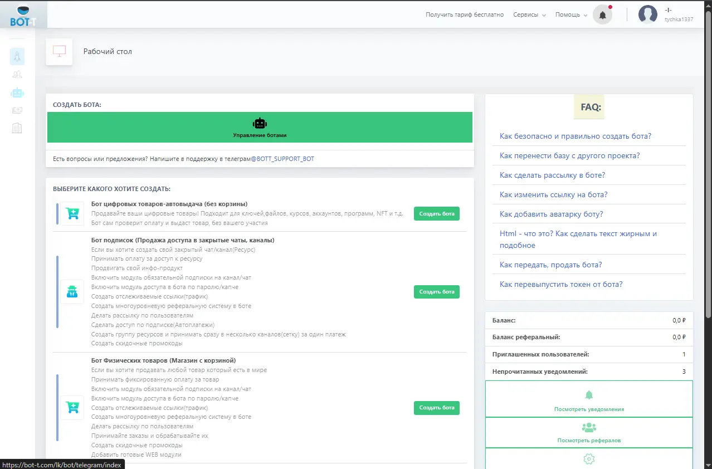Open the blue robot icon in the sidebar
Image resolution: width=712 pixels, height=469 pixels.
click(17, 92)
